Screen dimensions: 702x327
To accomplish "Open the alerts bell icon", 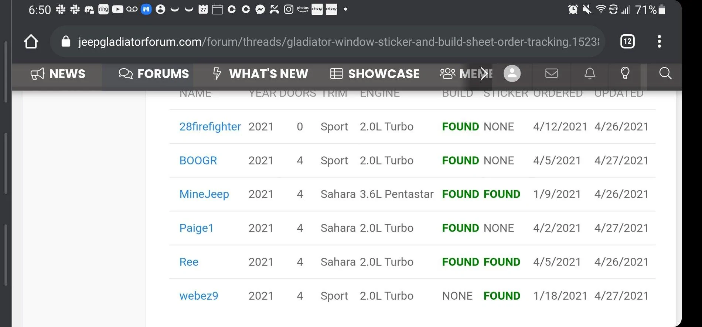I will [x=590, y=73].
